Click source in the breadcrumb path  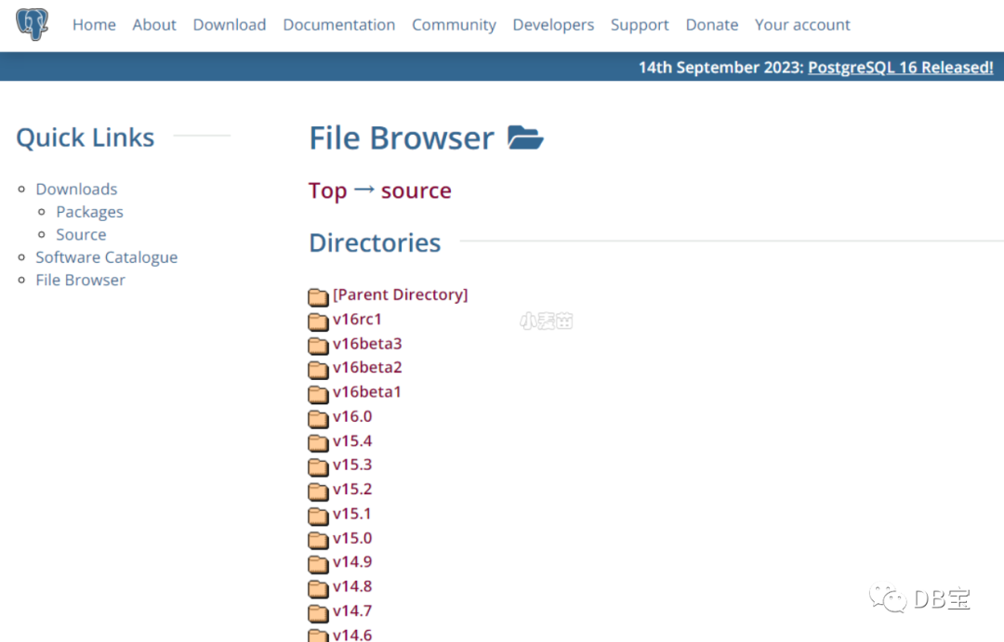click(416, 190)
